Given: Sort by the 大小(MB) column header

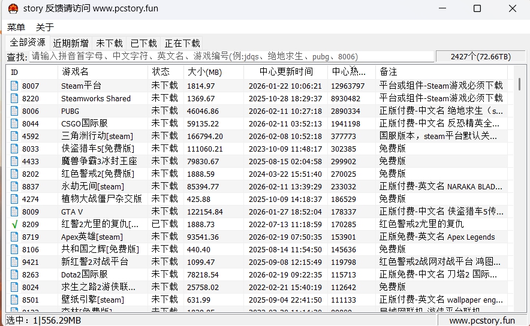Looking at the screenshot, I should (205, 72).
